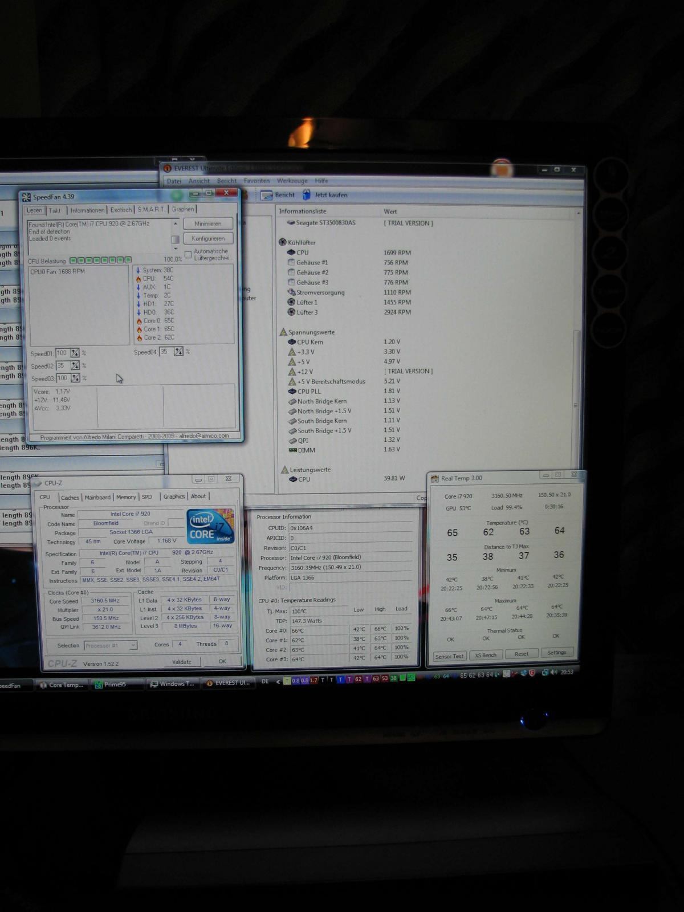
Task: Switch to the S.M.A.R.T. tab in SpeedFan
Action: [151, 209]
